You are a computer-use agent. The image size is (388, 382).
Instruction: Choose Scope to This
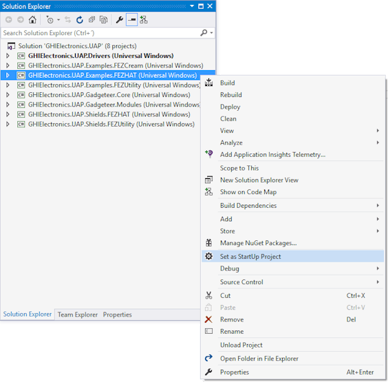pyautogui.click(x=293, y=168)
